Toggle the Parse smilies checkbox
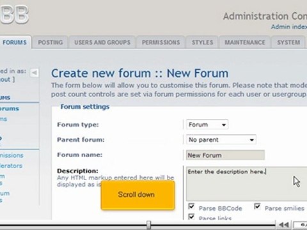This screenshot has height=230, width=307. pos(257,206)
